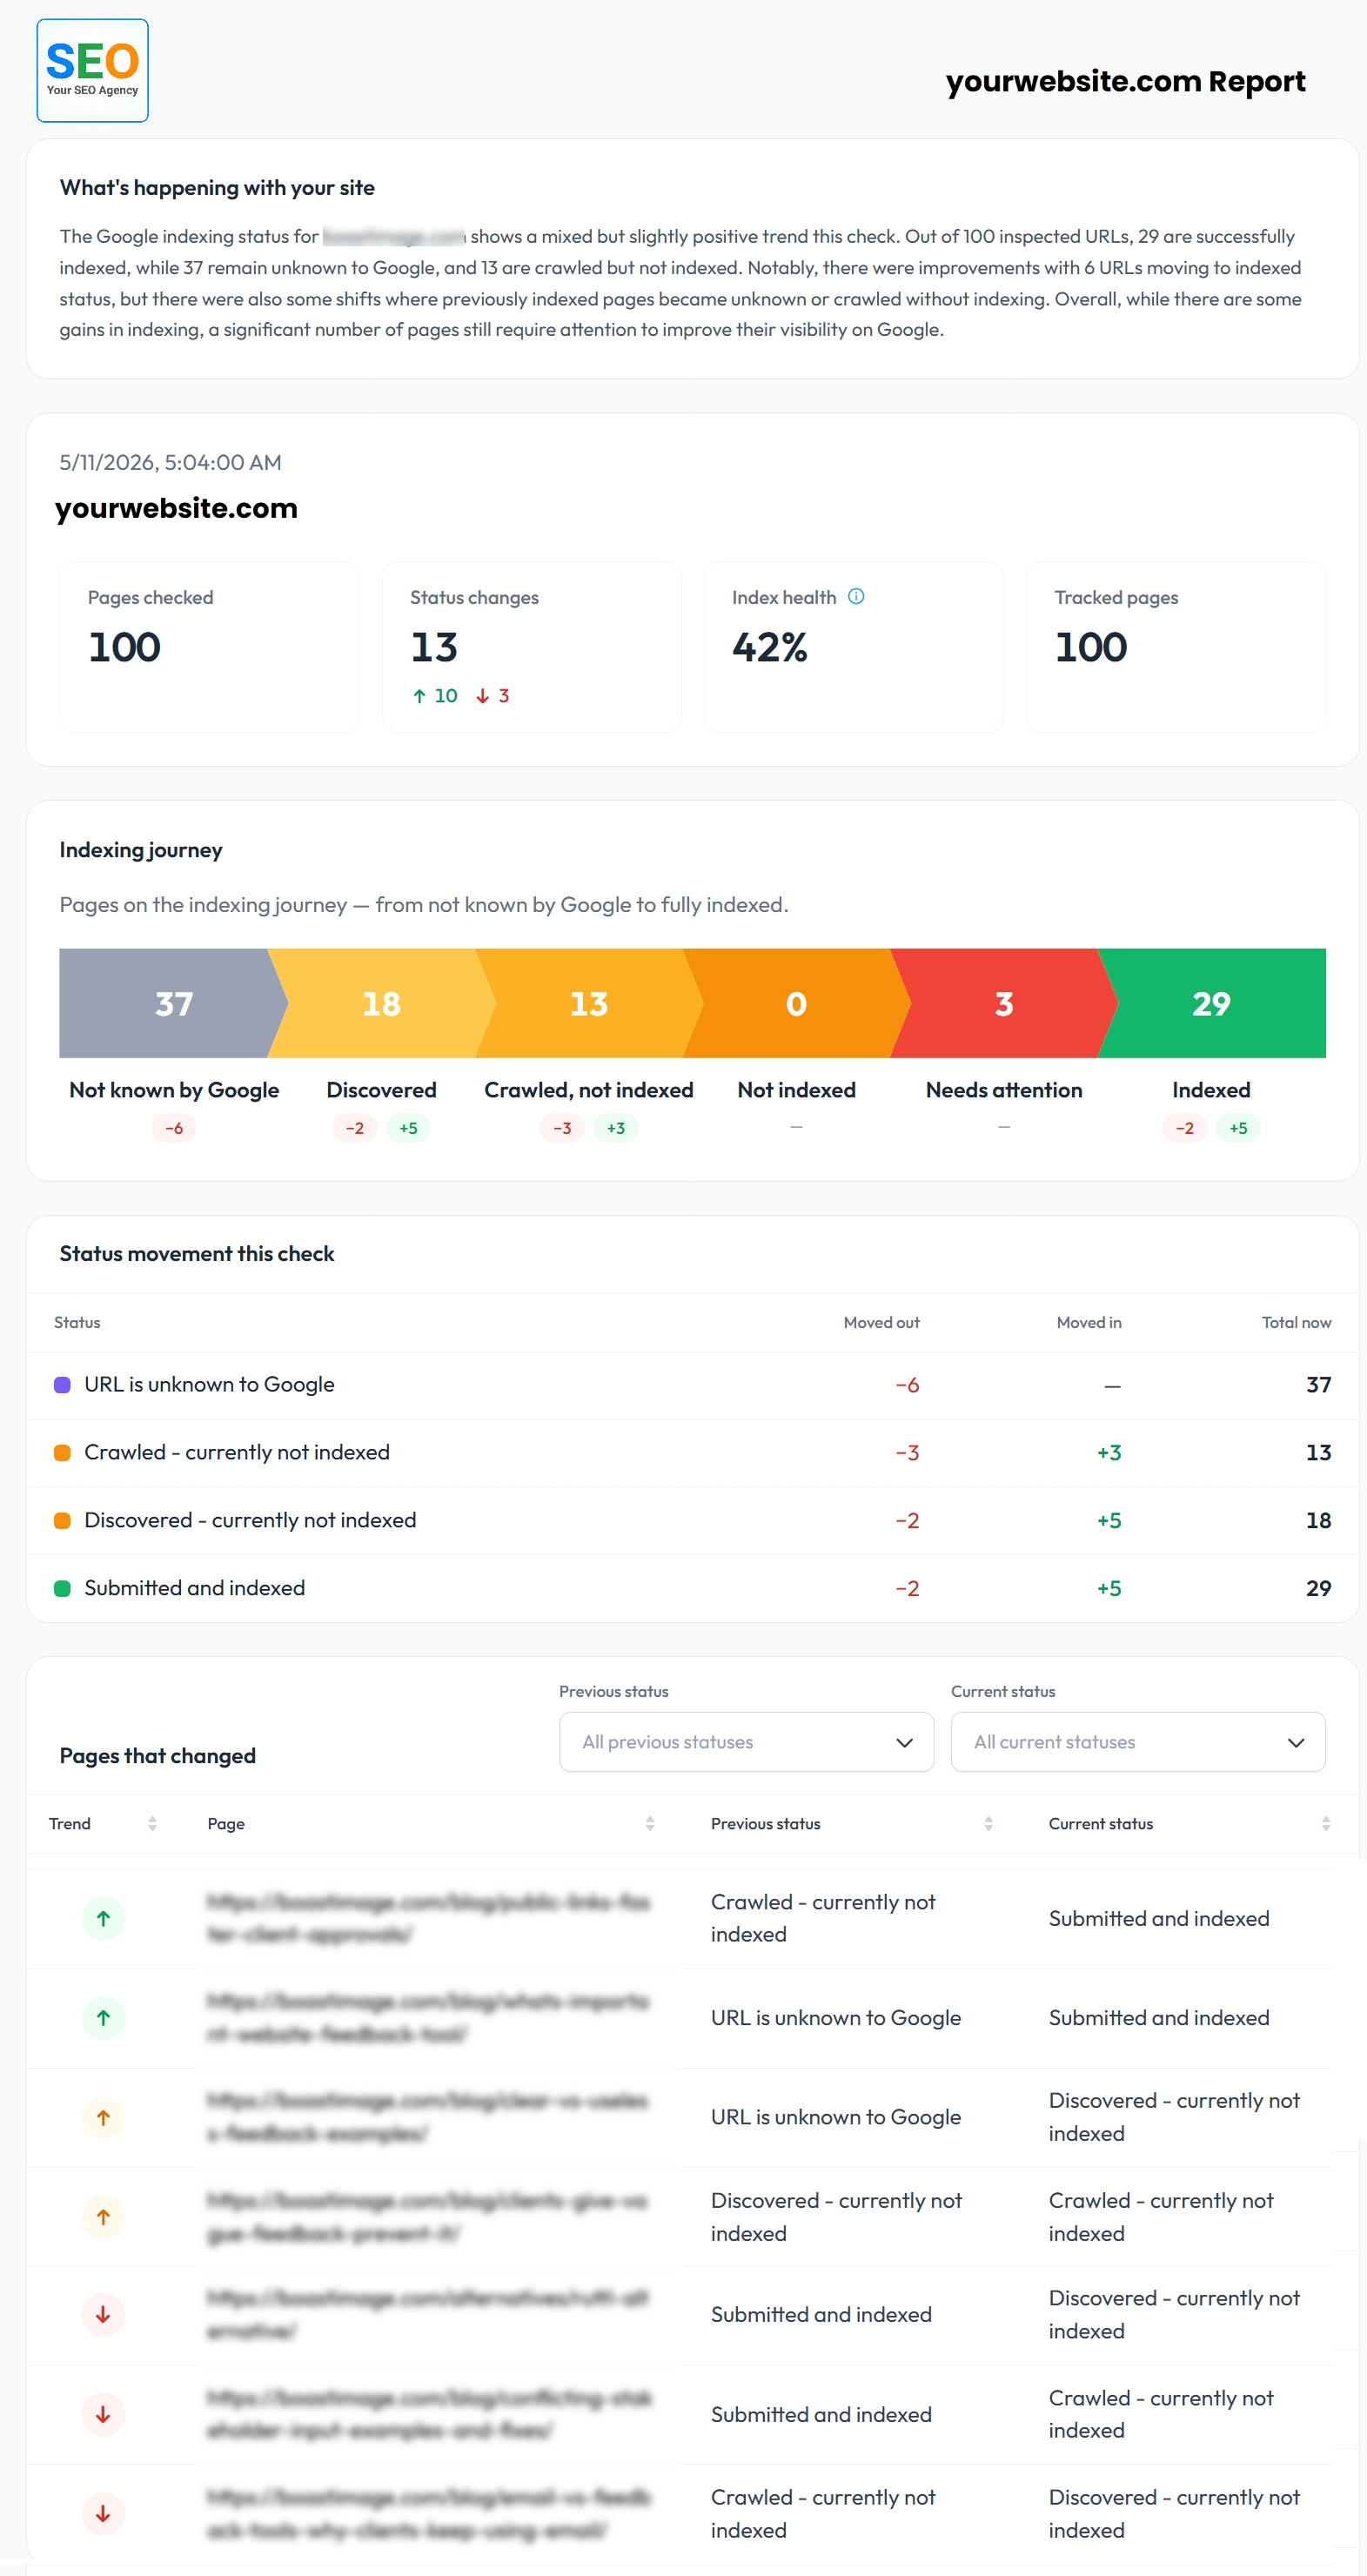Click the red down arrow showing 3
This screenshot has height=2576, width=1367.
coord(493,696)
